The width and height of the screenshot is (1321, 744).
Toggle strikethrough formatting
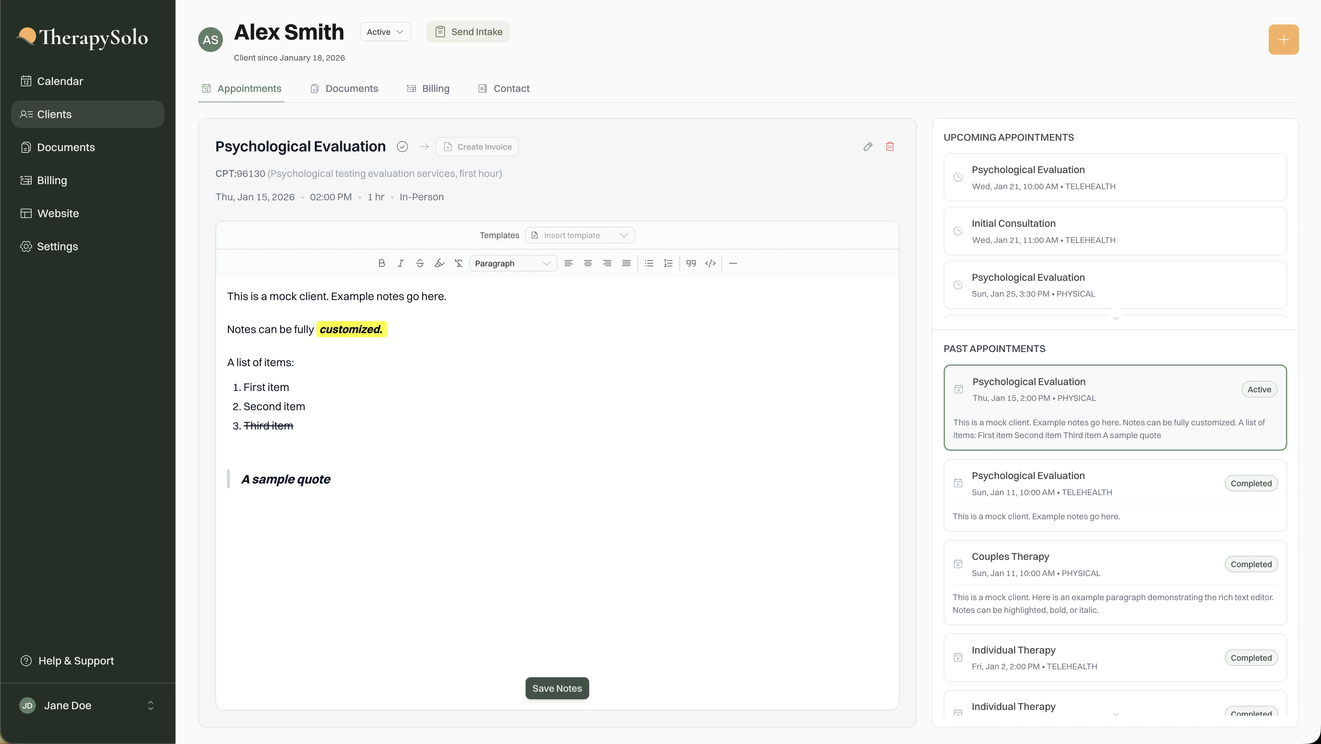coord(420,263)
